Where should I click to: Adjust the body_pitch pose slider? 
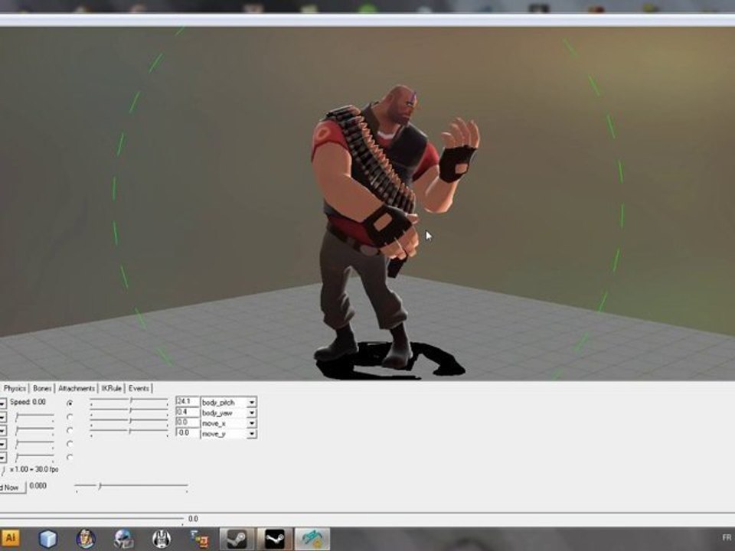coord(129,402)
